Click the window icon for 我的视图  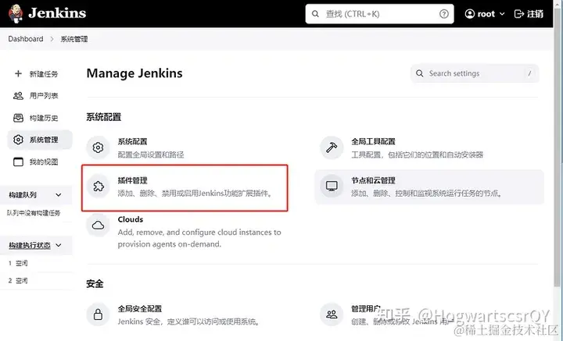[18, 162]
